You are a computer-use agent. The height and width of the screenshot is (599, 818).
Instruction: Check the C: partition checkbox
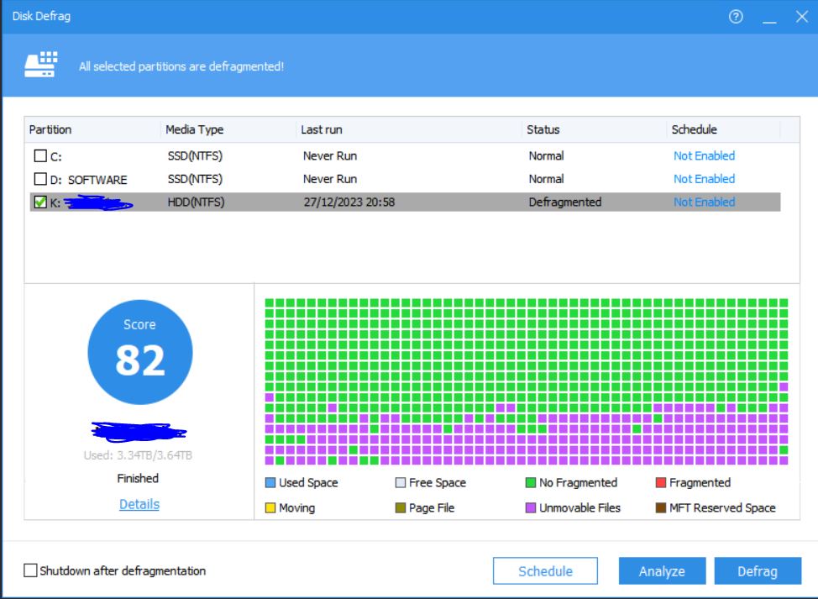tap(40, 155)
